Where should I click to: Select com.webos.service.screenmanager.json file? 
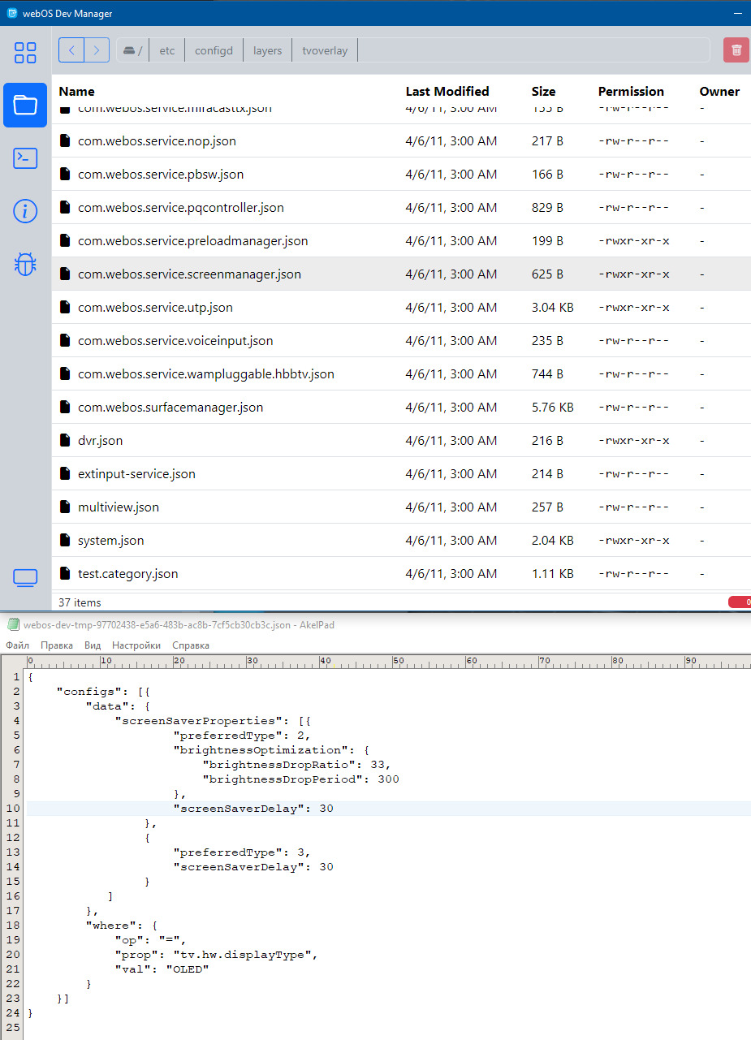(x=189, y=274)
